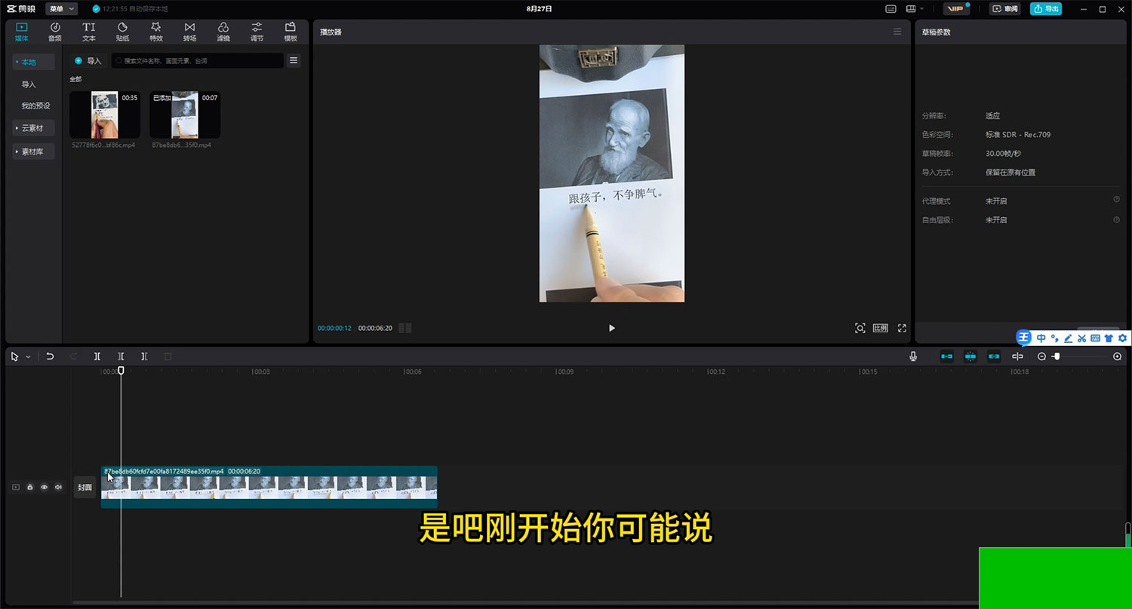1132x609 pixels.
Task: Click the 导入 import button with plus icon
Action: 88,60
